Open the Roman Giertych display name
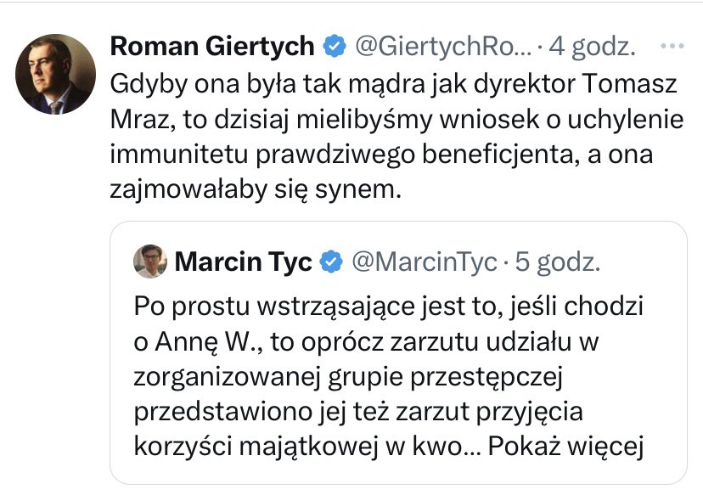Image resolution: width=703 pixels, height=495 pixels. coord(212,46)
